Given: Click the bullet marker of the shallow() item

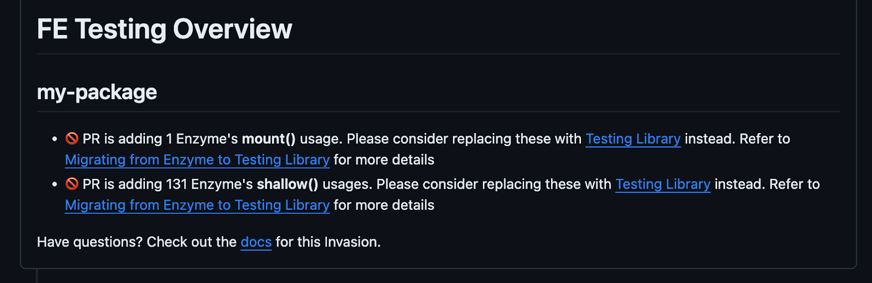Looking at the screenshot, I should pos(55,185).
